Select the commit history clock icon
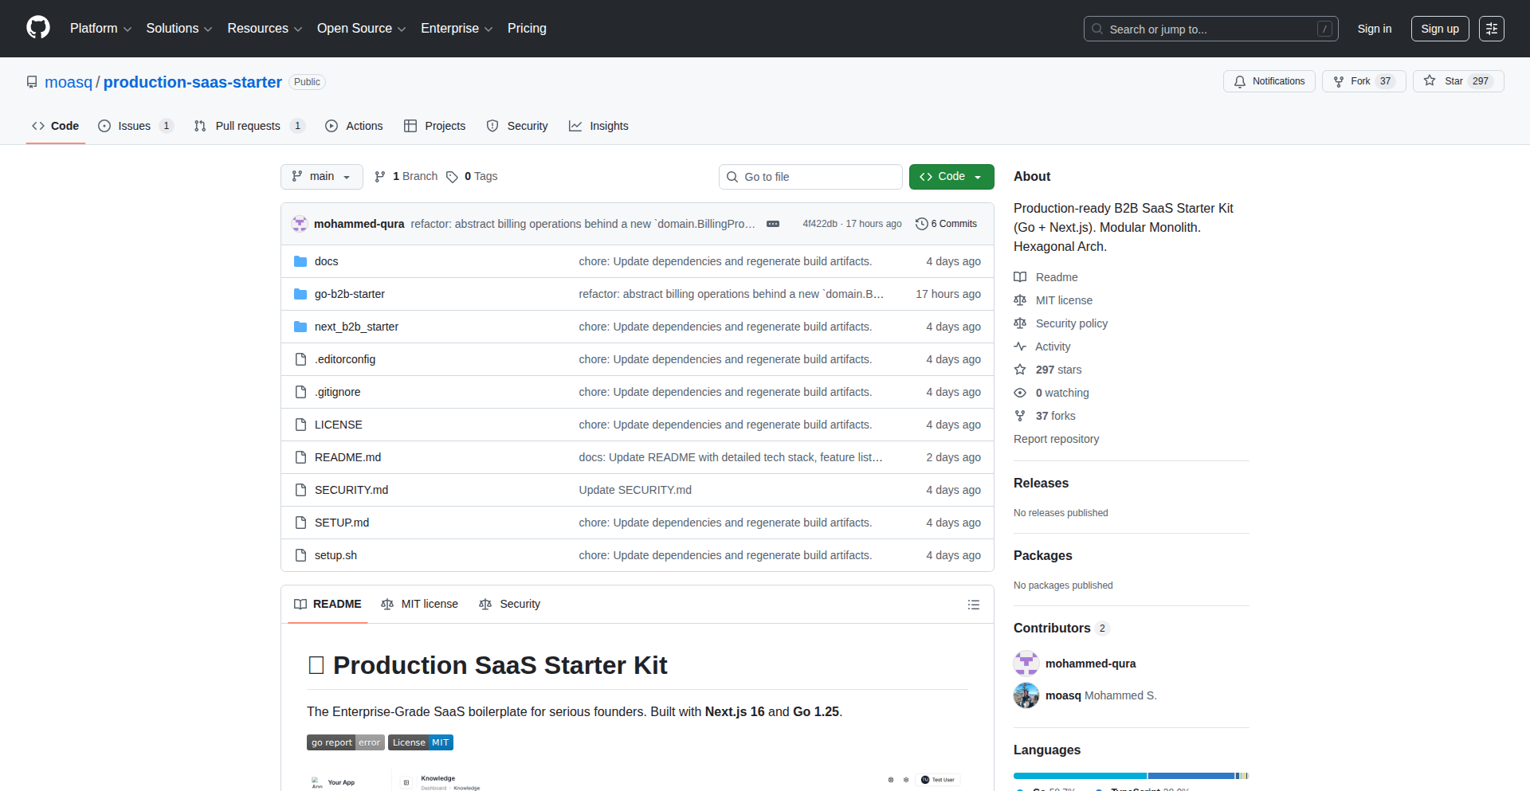 pos(923,224)
